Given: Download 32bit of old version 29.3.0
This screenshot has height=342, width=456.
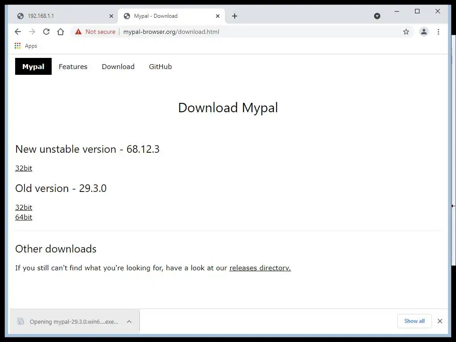Looking at the screenshot, I should click(x=24, y=208).
